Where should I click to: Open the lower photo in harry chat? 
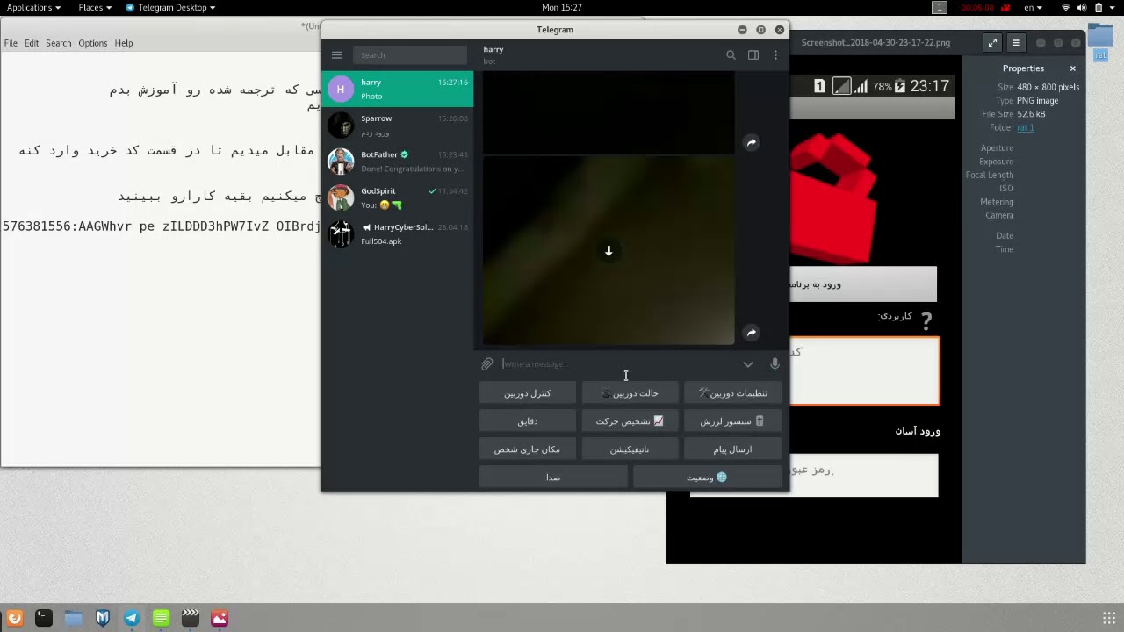click(609, 250)
